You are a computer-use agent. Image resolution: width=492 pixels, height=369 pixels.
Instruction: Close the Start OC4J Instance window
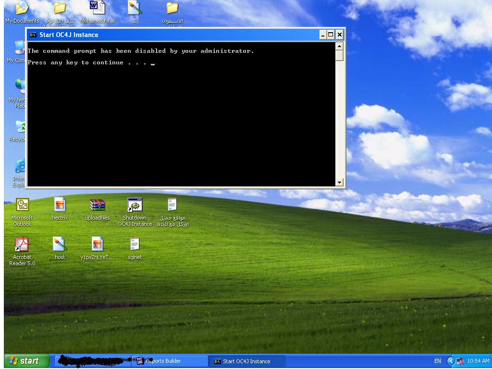340,35
